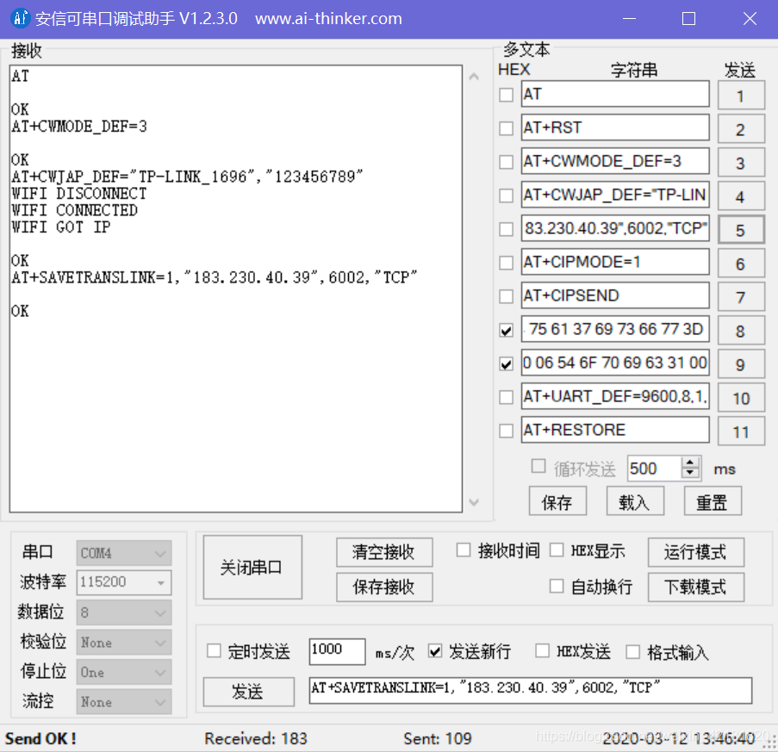Uncheck 发送新行 send newline checkbox
The image size is (778, 752).
pos(434,651)
